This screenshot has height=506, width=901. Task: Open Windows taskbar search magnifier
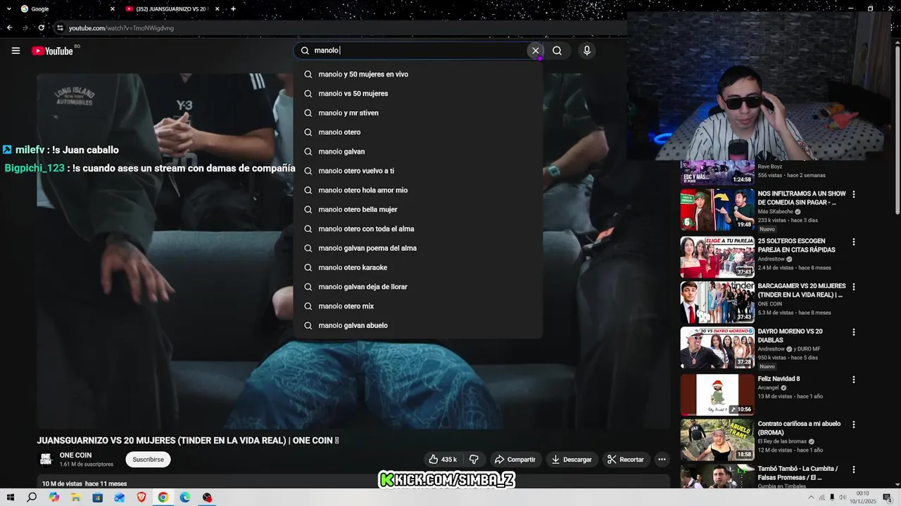coord(32,497)
